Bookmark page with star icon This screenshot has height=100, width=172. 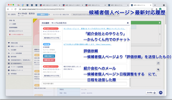click(x=152, y=9)
